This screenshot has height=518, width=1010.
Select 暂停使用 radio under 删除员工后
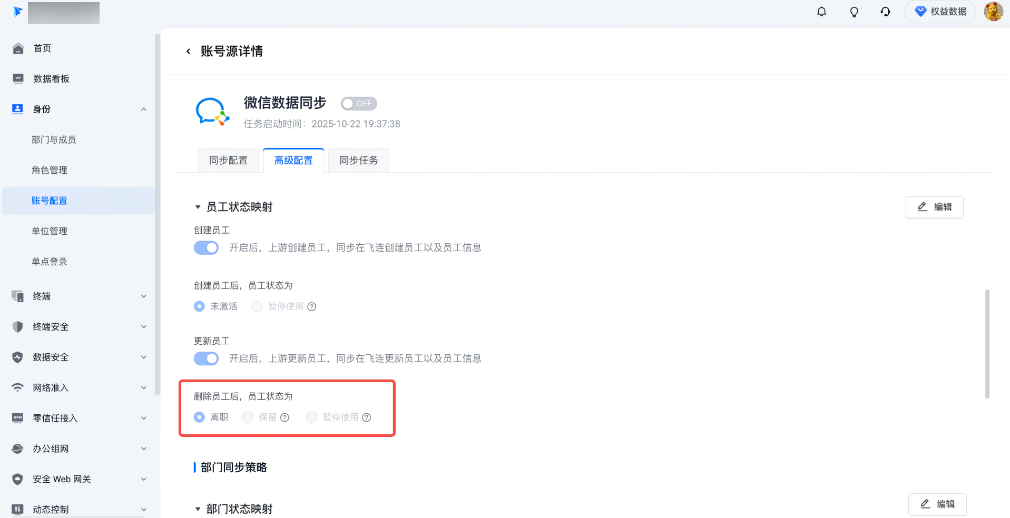pyautogui.click(x=312, y=417)
